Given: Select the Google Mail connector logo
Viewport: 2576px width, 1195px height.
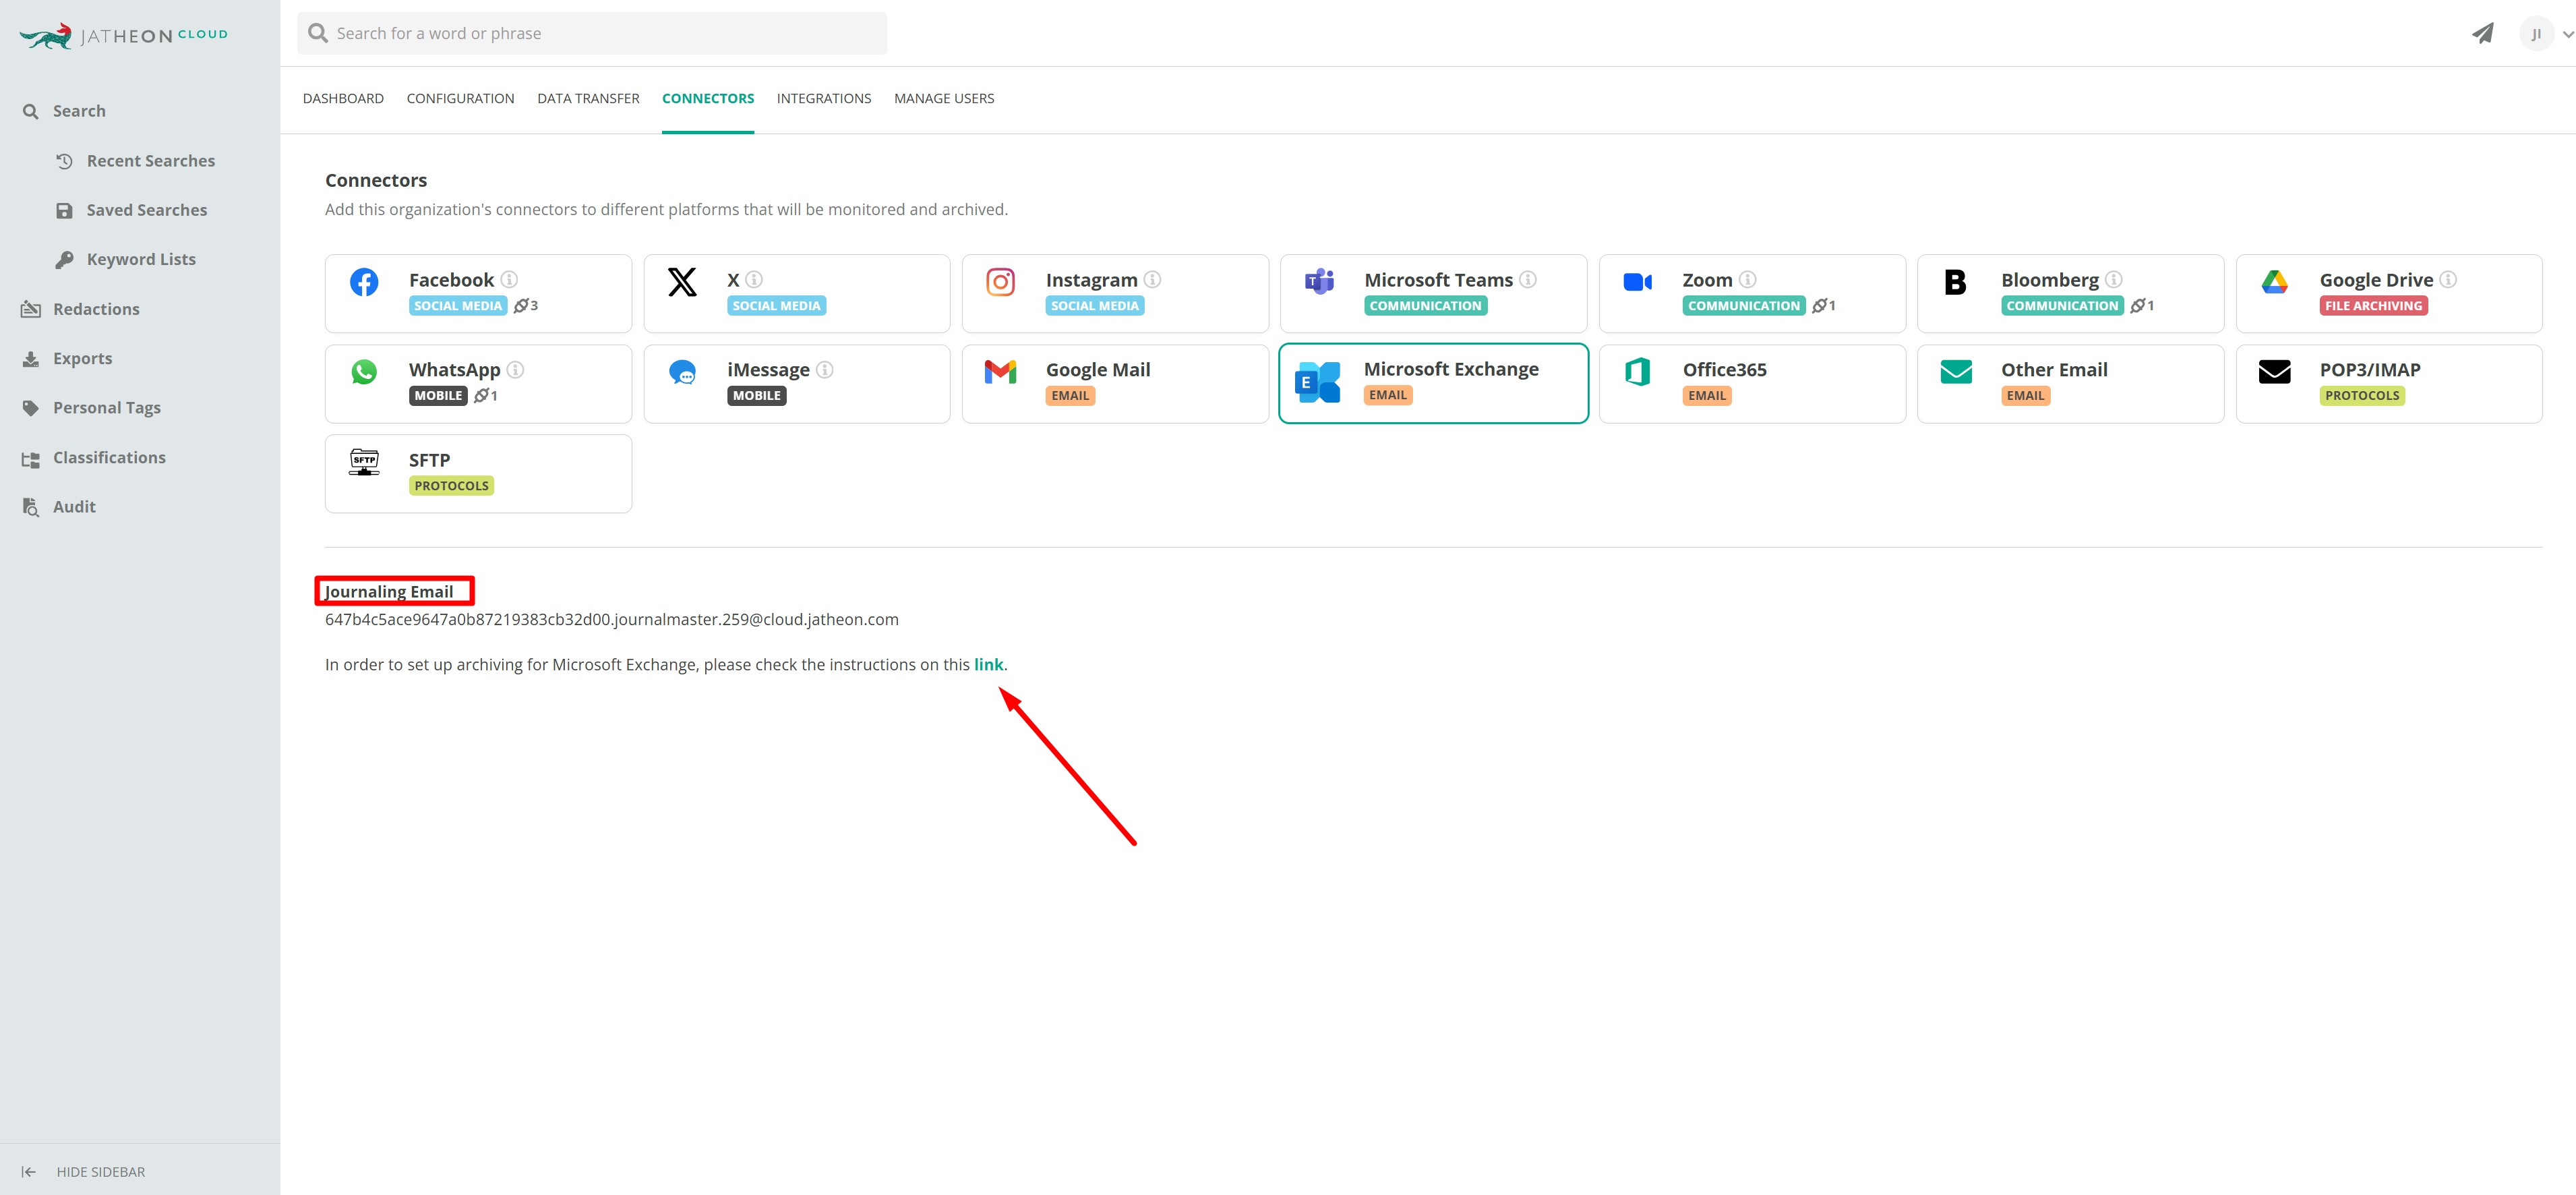Looking at the screenshot, I should [x=1001, y=372].
